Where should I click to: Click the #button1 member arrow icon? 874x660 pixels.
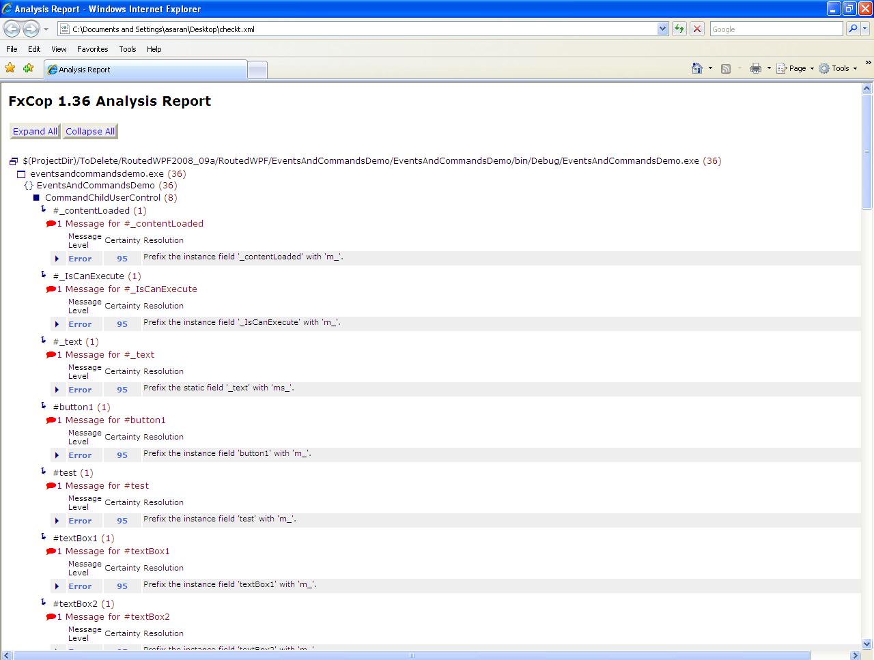pos(44,405)
